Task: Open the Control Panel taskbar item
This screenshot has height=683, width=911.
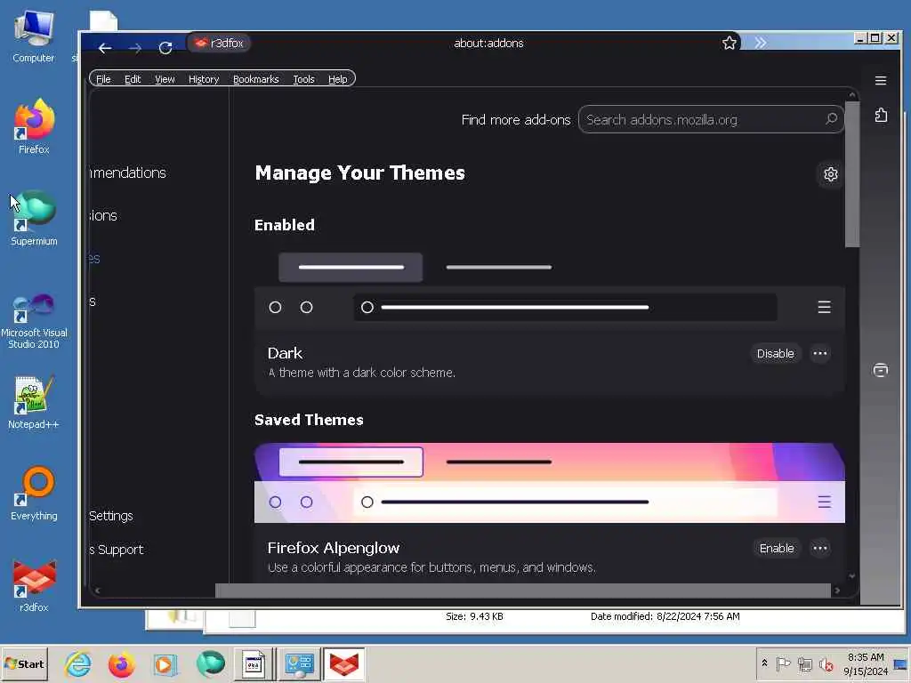Action: coord(299,663)
